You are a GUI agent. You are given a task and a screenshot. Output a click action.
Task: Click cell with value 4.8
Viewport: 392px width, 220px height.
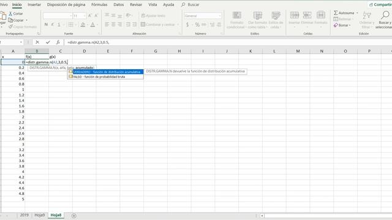point(13,194)
